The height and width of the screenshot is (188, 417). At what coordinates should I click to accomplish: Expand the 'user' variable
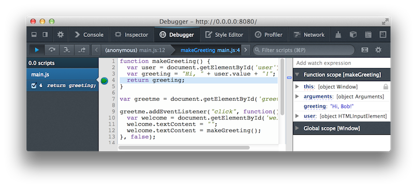[298, 116]
